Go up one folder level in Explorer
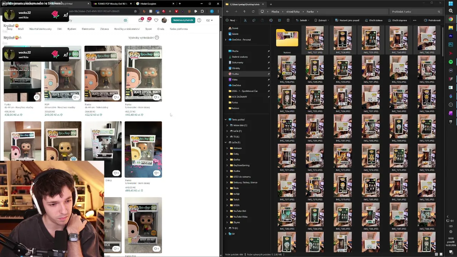This screenshot has width=457, height=257. (245, 11)
